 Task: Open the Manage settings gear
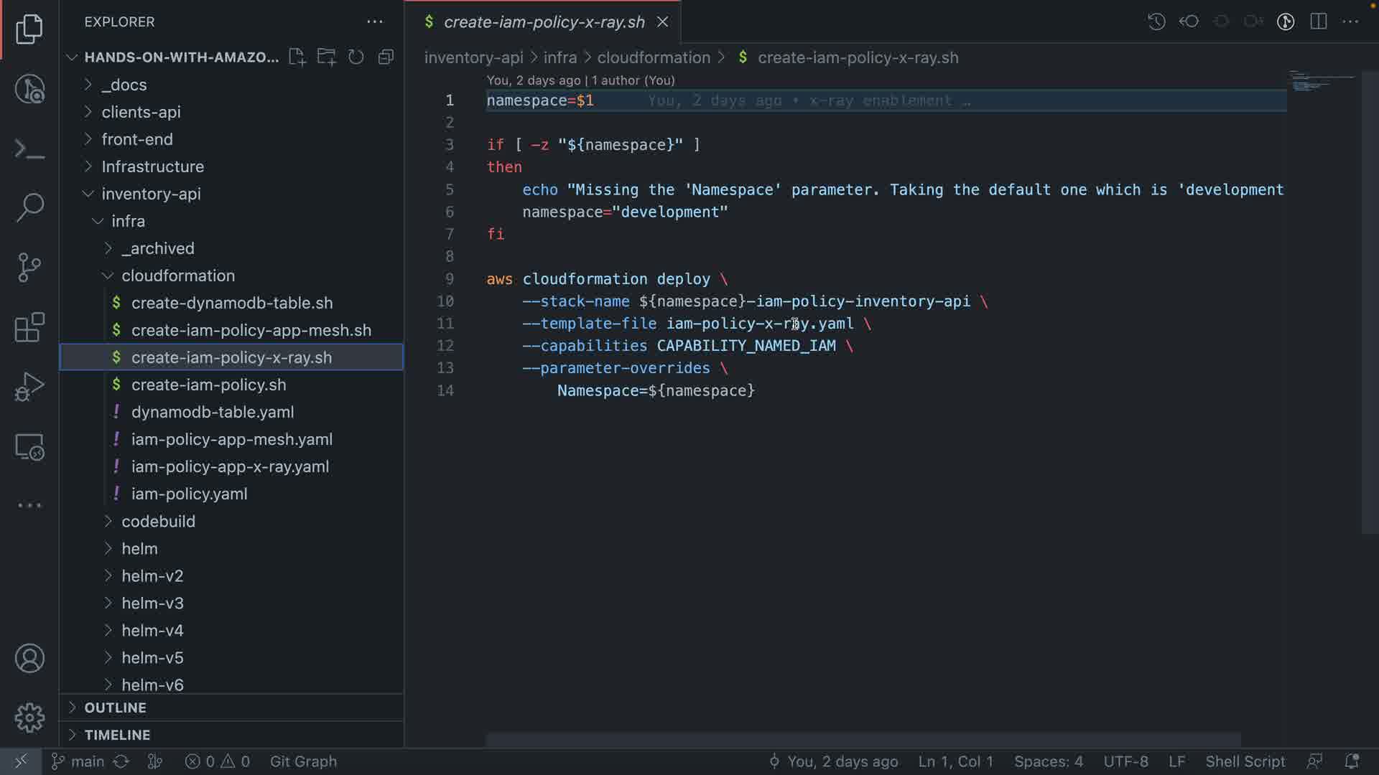(29, 718)
